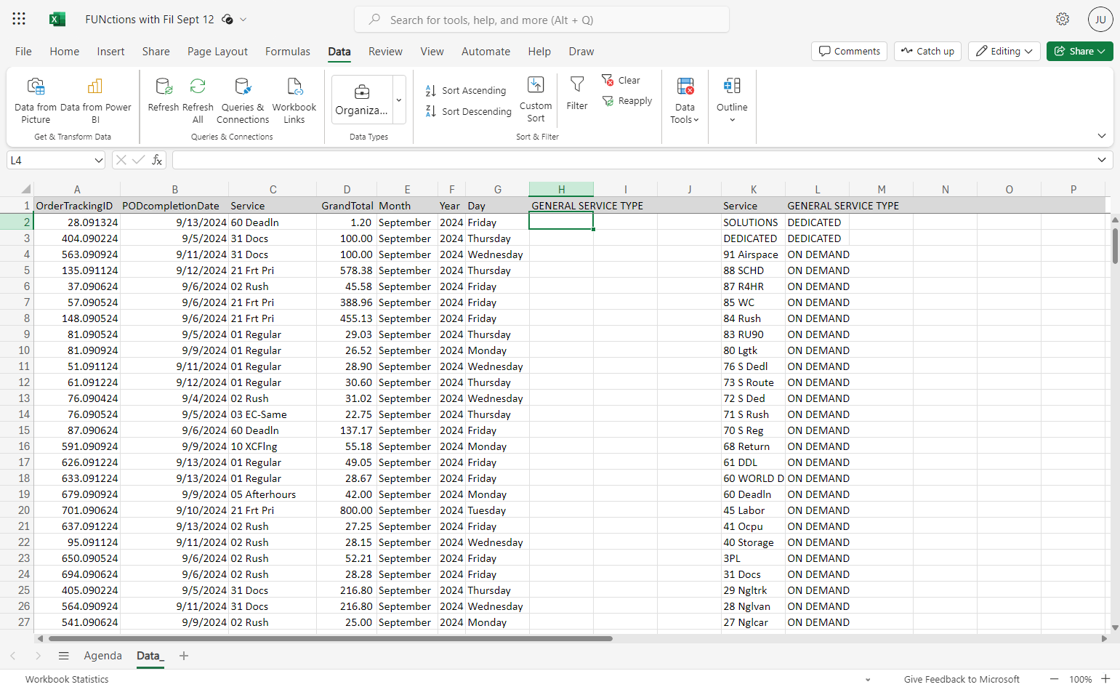Image resolution: width=1120 pixels, height=687 pixels.
Task: Click Data from Power BI icon
Action: pyautogui.click(x=95, y=100)
